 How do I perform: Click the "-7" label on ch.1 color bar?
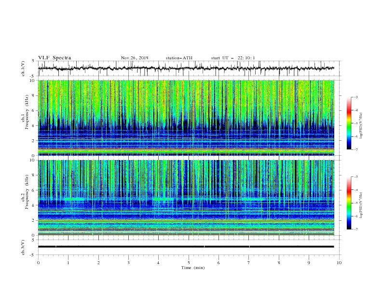[356, 149]
